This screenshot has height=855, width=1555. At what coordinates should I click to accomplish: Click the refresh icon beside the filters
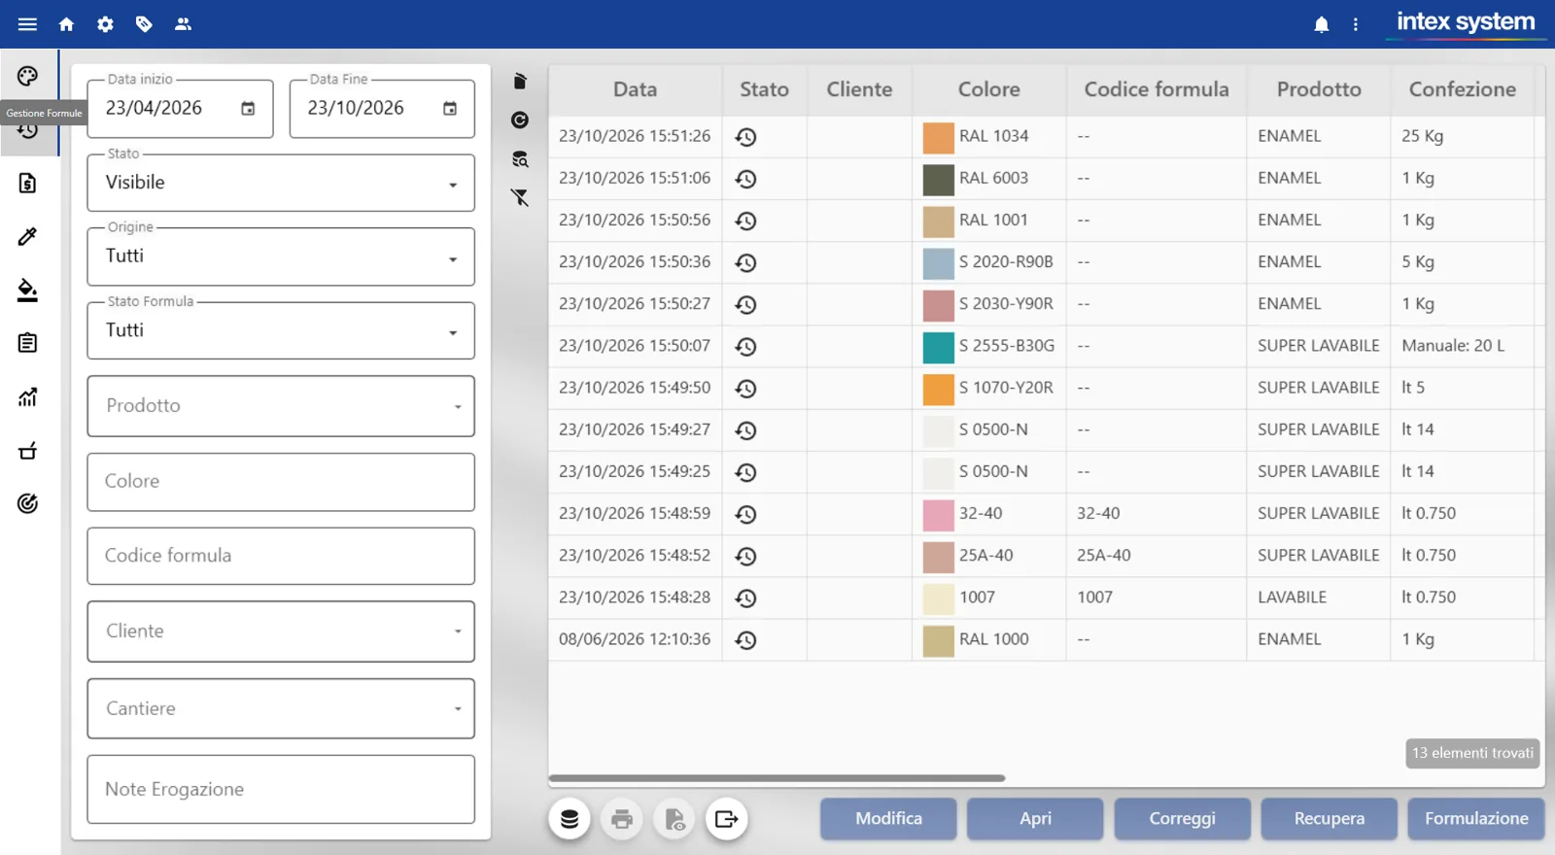pyautogui.click(x=520, y=120)
